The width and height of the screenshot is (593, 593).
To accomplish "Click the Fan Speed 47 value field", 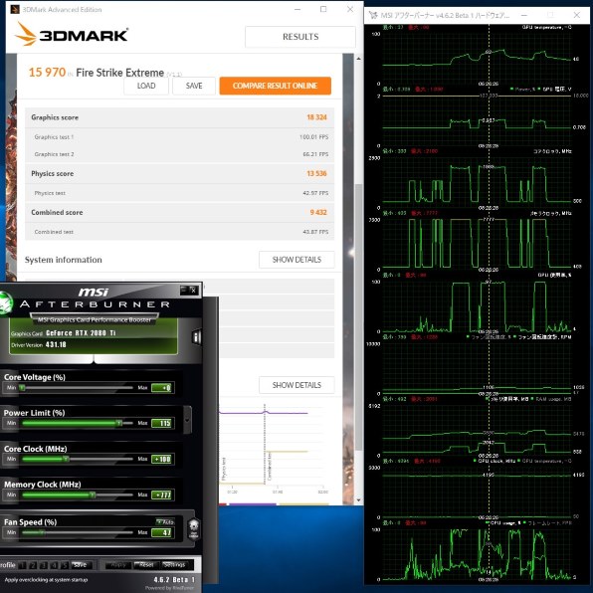I will [162, 533].
